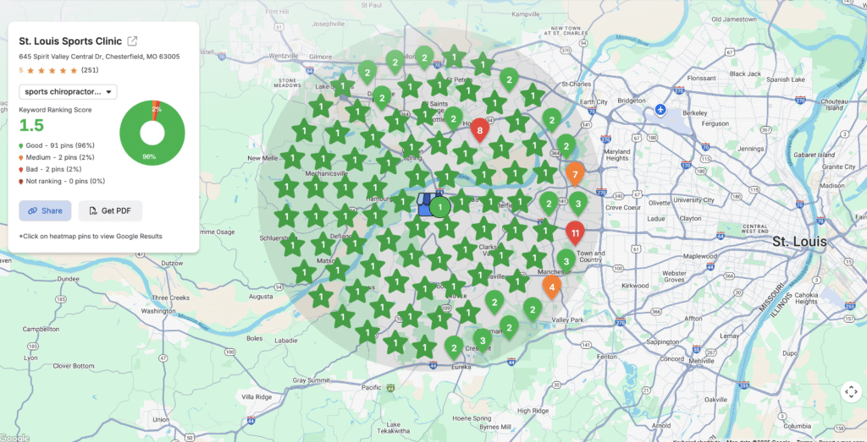Image resolution: width=867 pixels, height=442 pixels.
Task: Click the PDF file icon in Get PDF
Action: coord(93,210)
